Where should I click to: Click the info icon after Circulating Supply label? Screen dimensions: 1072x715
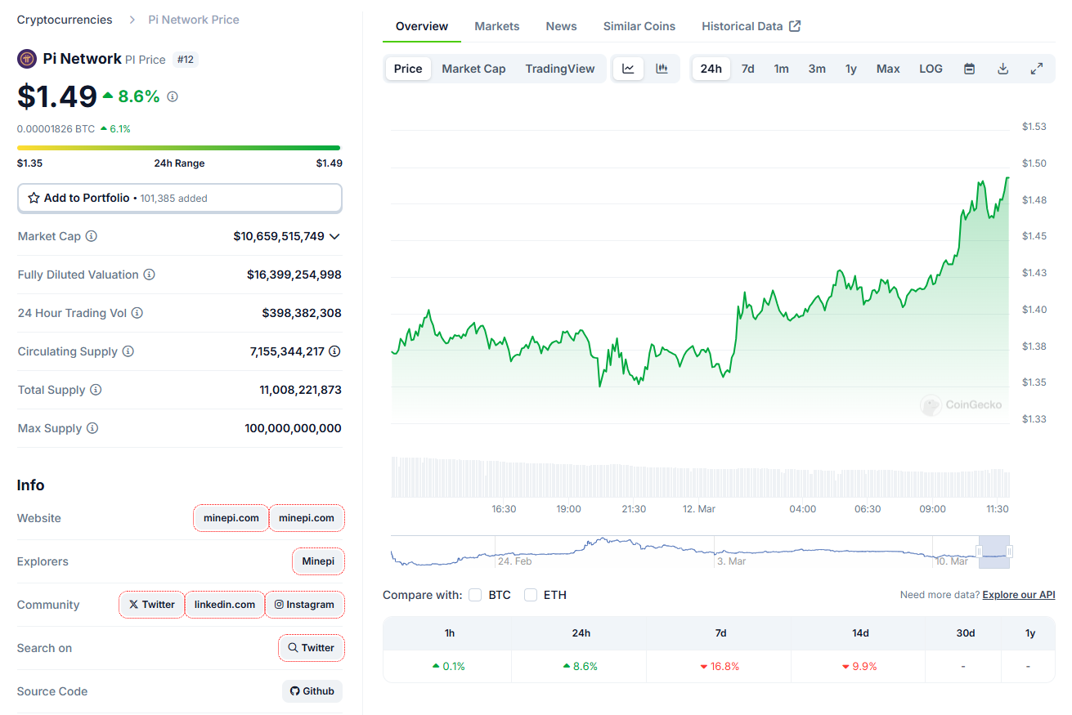point(128,351)
